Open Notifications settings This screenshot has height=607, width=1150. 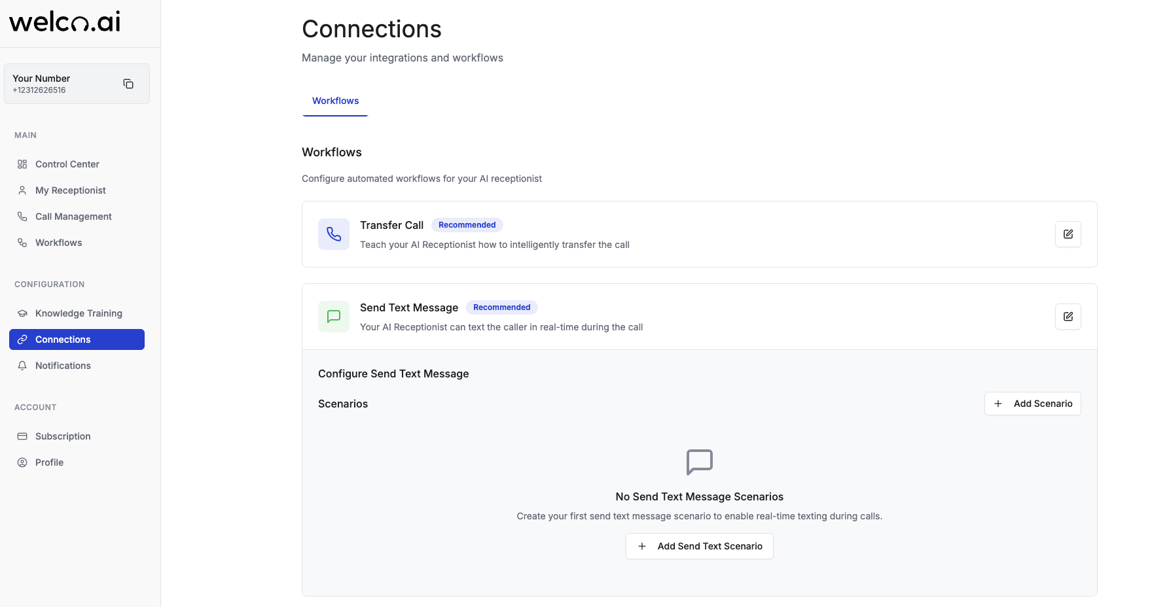77,366
